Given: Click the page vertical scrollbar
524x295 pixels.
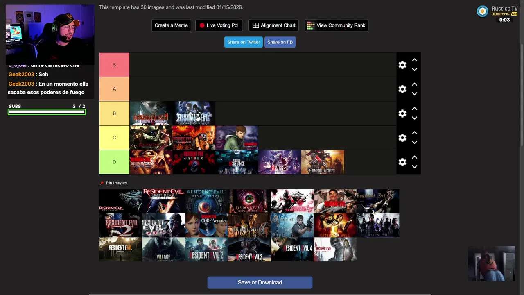Looking at the screenshot, I should coord(522,94).
